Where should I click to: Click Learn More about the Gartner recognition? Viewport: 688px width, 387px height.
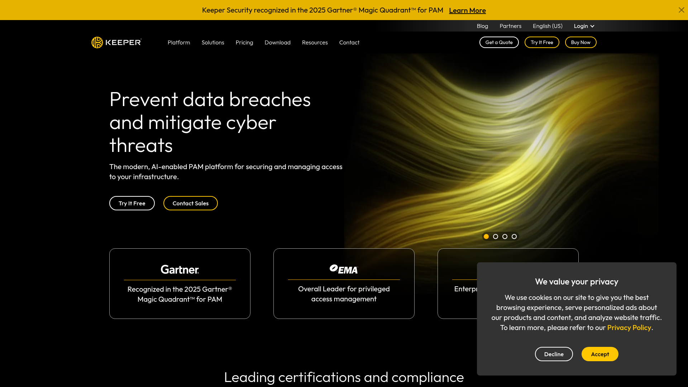(467, 10)
